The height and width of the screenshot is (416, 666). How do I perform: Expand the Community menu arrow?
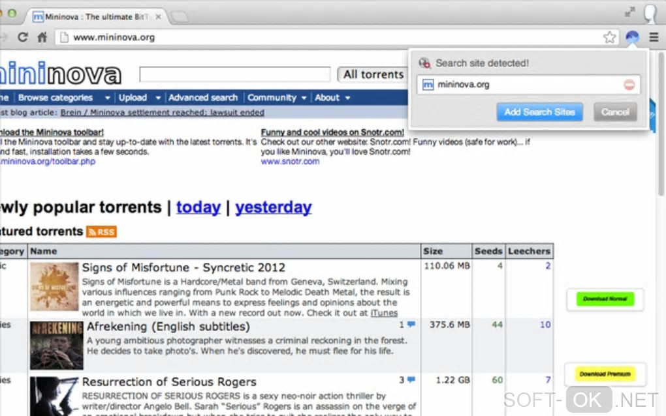pos(304,98)
